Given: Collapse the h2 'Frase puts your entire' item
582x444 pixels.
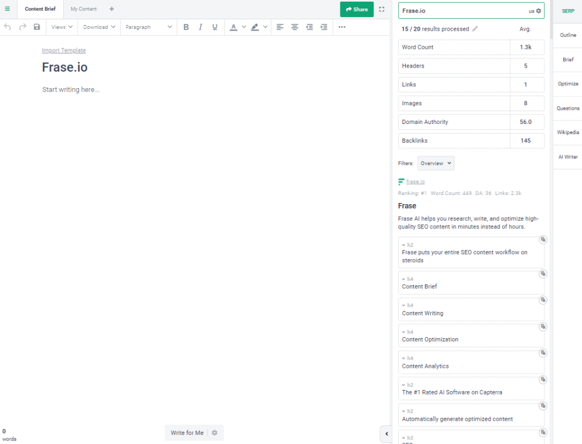Looking at the screenshot, I should (x=404, y=245).
